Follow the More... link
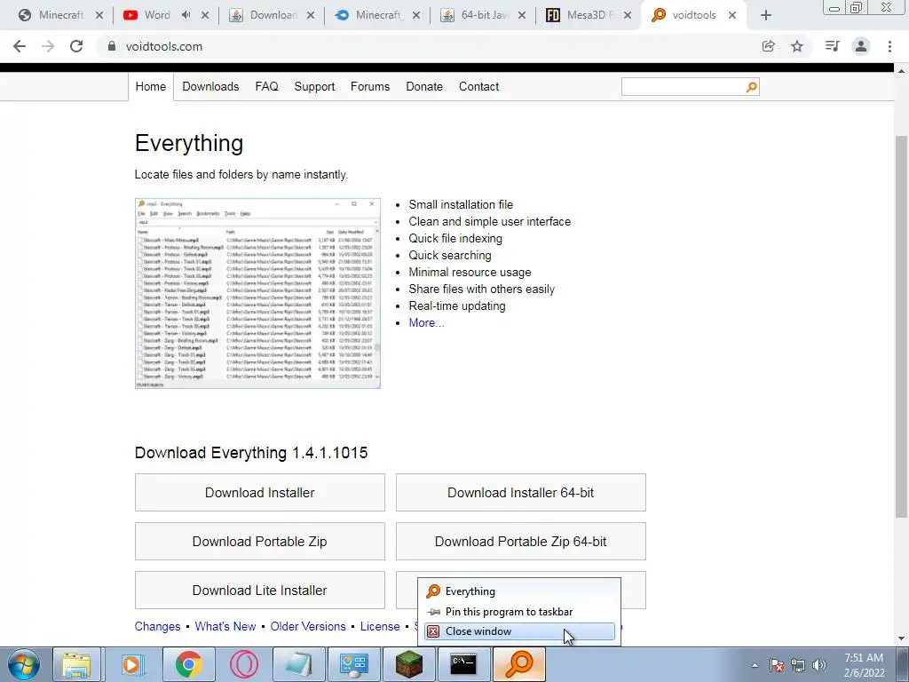Image resolution: width=909 pixels, height=682 pixels. [426, 322]
